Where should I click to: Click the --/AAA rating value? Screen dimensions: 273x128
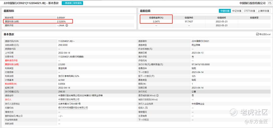(61, 25)
